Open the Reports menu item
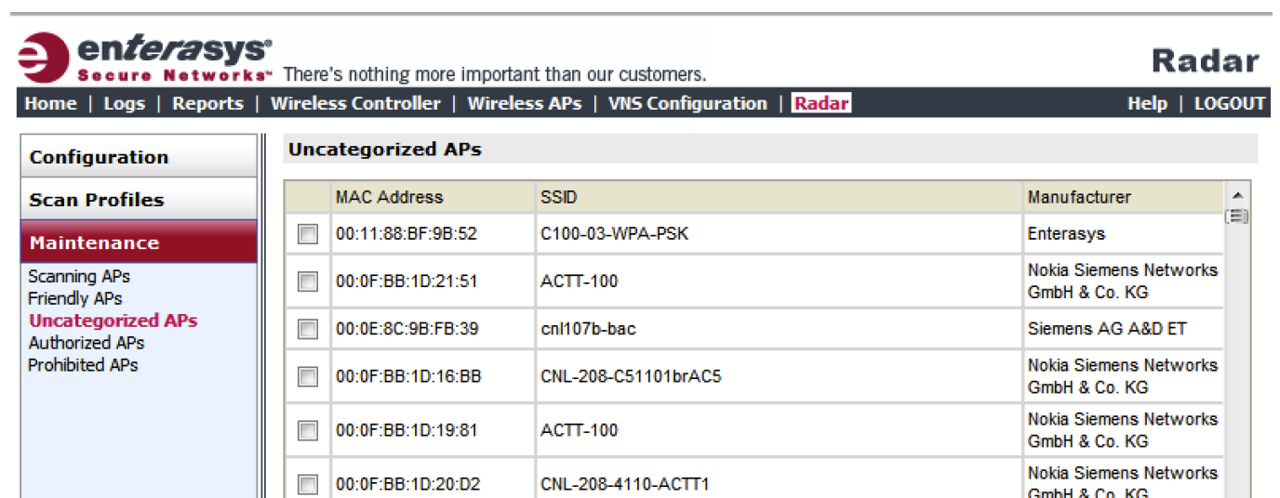 (x=207, y=103)
